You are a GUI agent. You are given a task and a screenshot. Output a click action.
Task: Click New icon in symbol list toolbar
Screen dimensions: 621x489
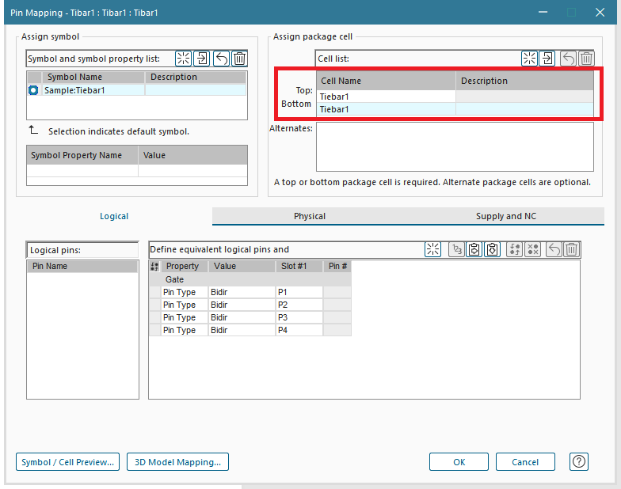pos(184,59)
